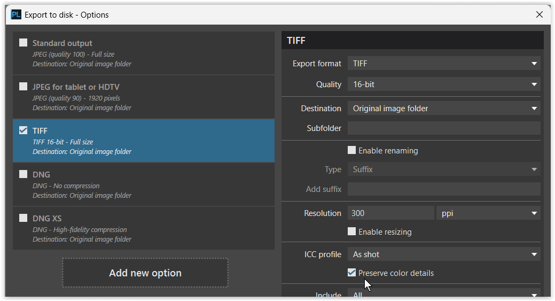Screen dimensions: 555x301
Task: Click Add new option button
Action: pos(145,273)
